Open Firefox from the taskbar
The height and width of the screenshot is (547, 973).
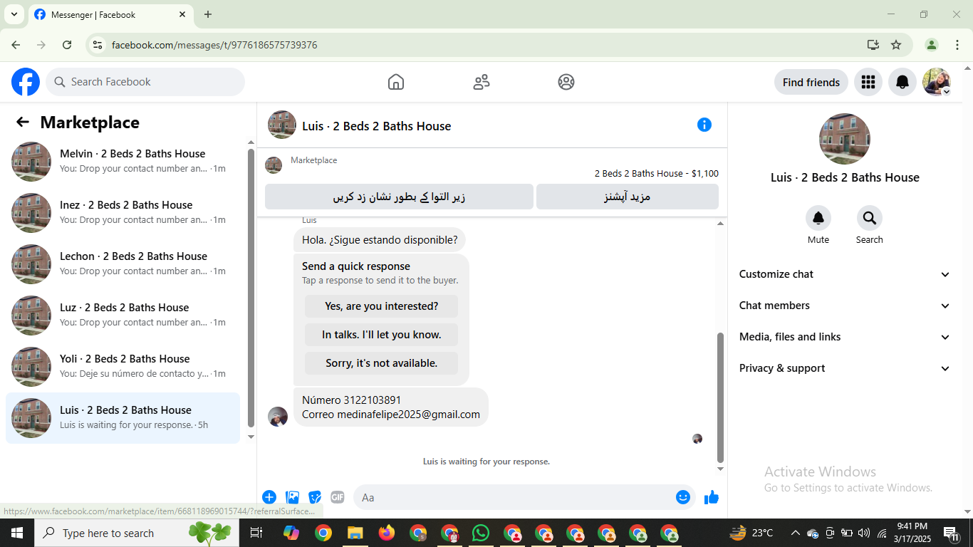point(387,533)
